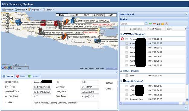The width and height of the screenshot is (189, 111).
Task: Click the device Search input field
Action: 132,24
